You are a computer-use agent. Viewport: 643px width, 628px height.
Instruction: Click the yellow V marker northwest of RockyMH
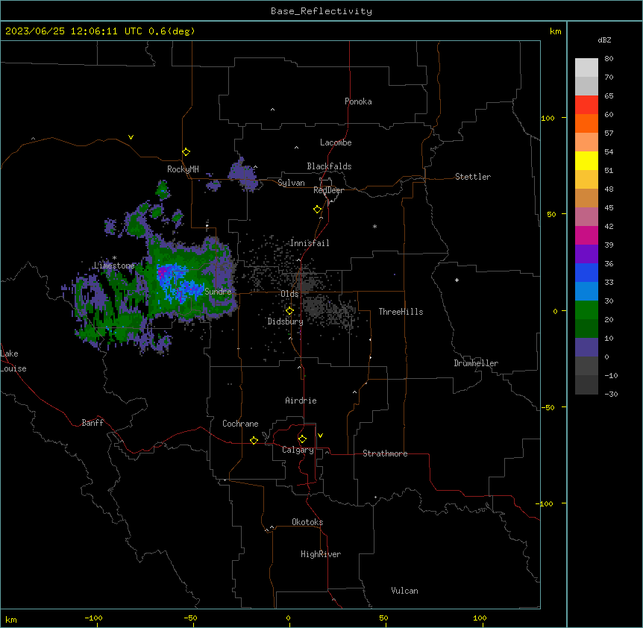point(131,137)
